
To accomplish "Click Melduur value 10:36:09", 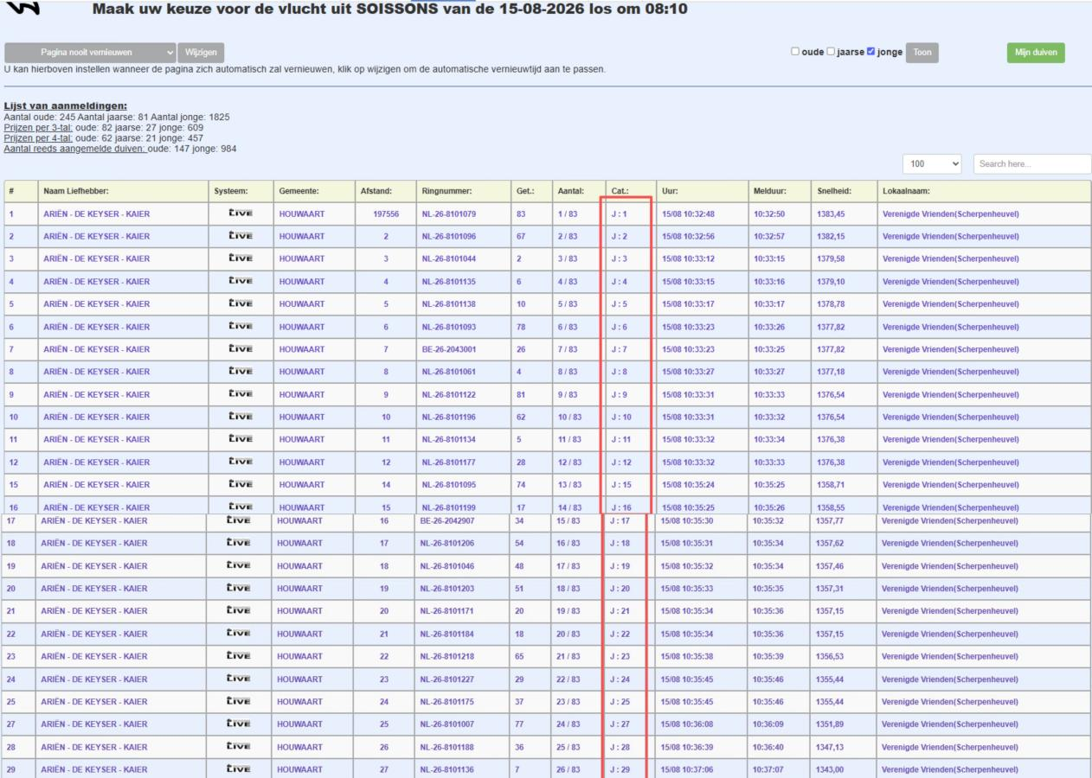I will click(768, 724).
